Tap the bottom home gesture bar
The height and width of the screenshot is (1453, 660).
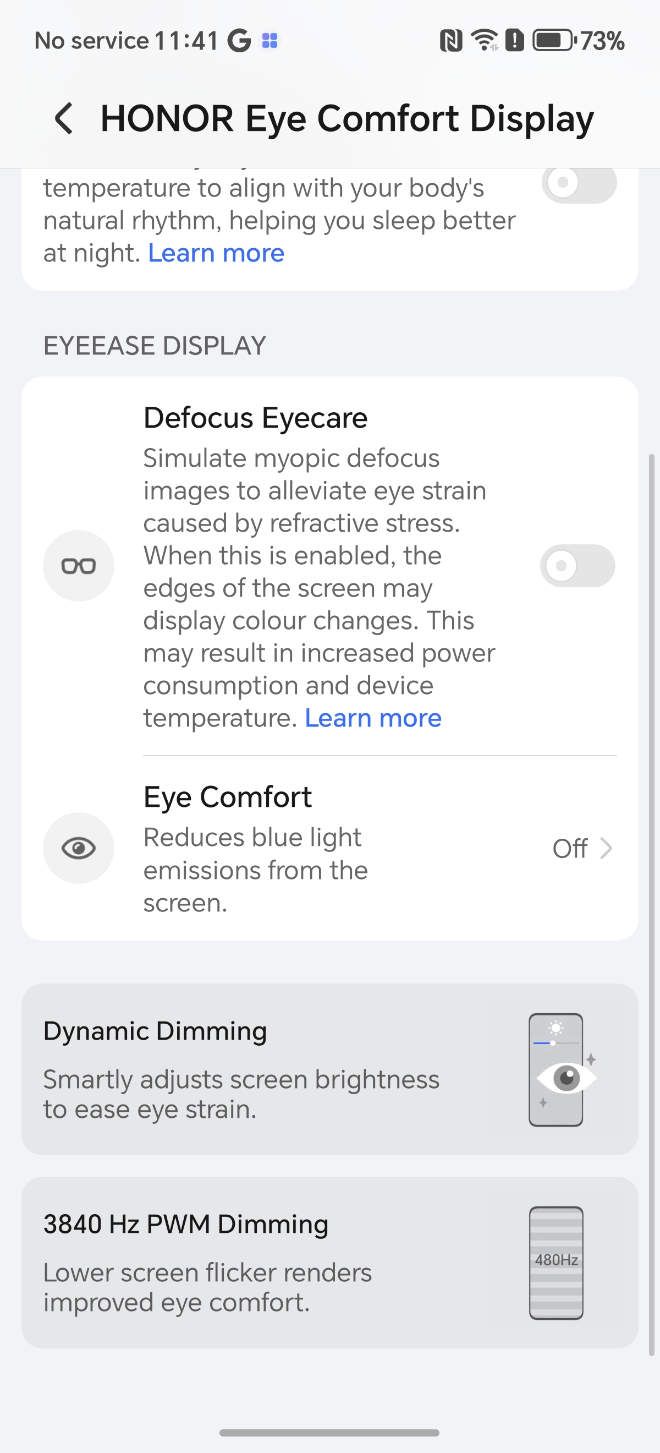coord(329,1432)
